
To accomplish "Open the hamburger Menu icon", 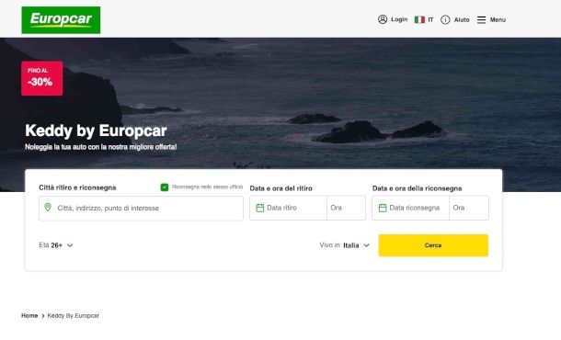I will click(482, 19).
